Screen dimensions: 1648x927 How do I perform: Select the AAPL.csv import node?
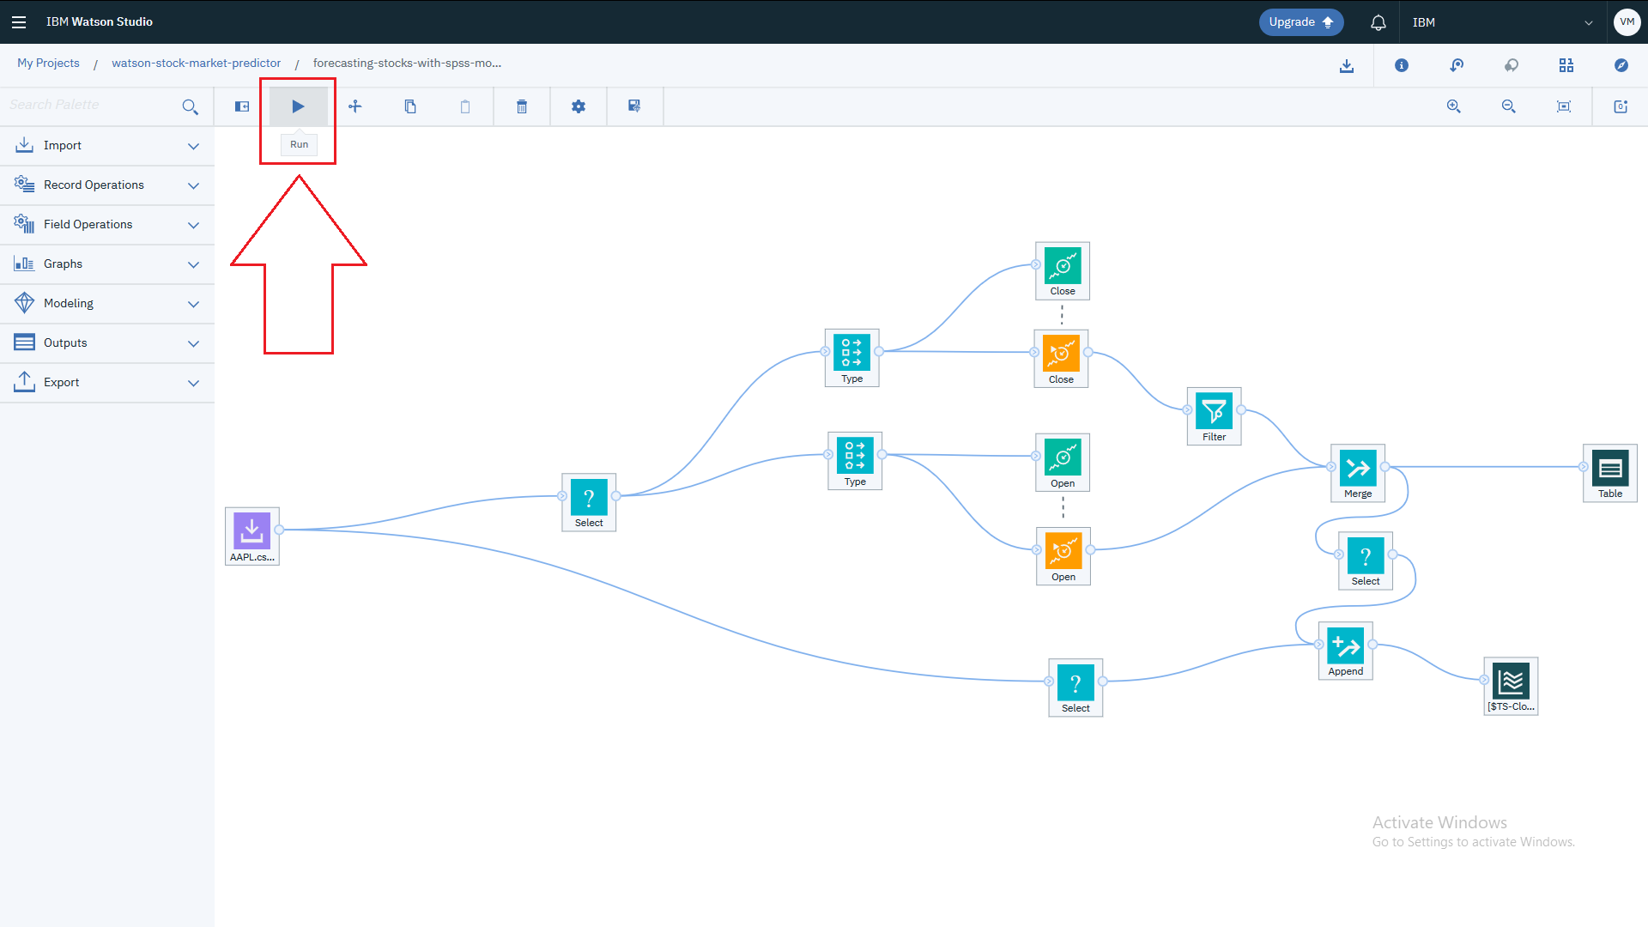(251, 531)
